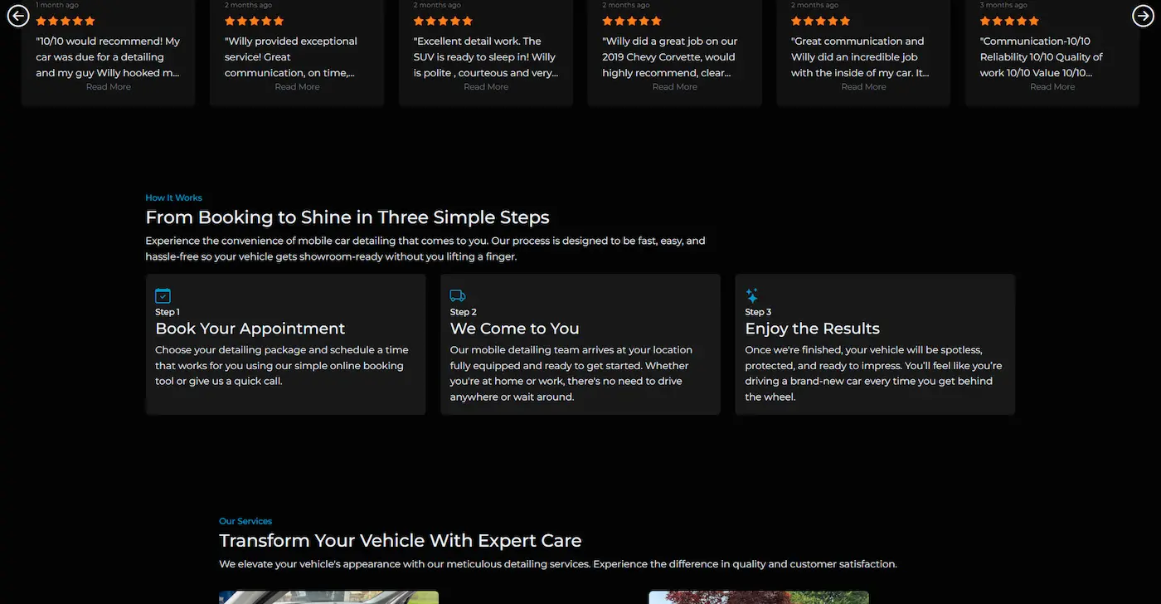
Task: Click the sparkle icon above Step 3
Action: click(752, 295)
